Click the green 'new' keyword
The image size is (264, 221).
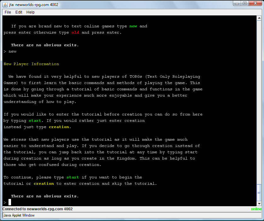tap(133, 26)
